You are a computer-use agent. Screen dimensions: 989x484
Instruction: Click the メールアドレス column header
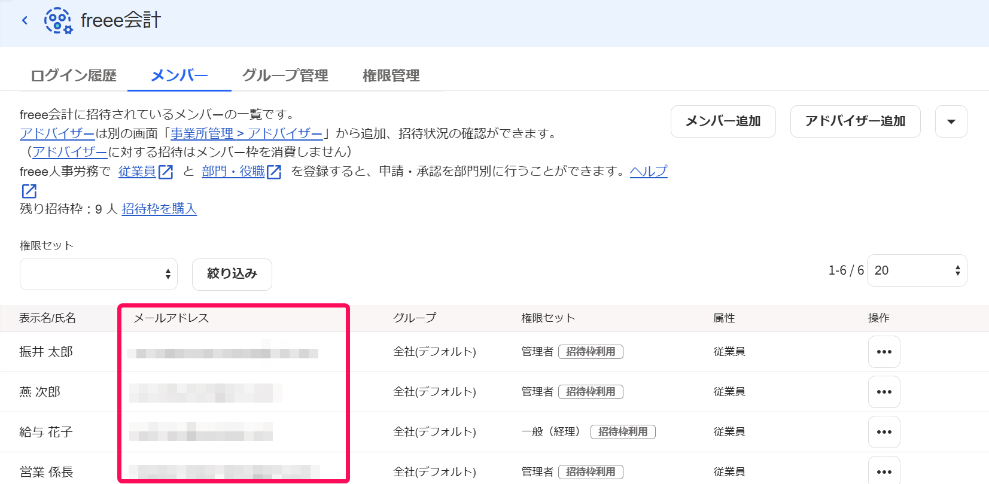point(171,318)
